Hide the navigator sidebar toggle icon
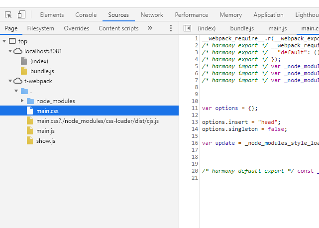Image resolution: width=319 pixels, height=228 pixels. [187, 28]
